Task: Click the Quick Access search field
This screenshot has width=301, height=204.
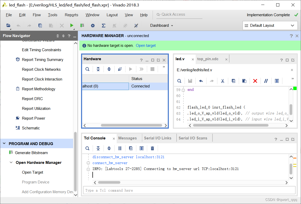Action: pyautogui.click(x=179, y=15)
